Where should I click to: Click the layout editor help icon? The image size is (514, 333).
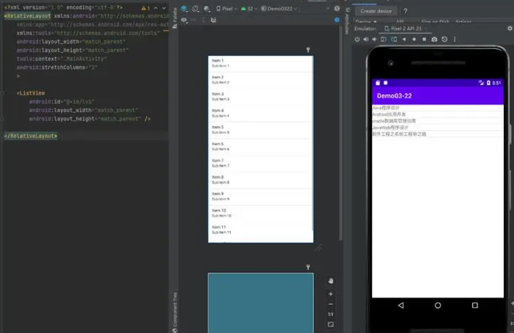click(337, 9)
